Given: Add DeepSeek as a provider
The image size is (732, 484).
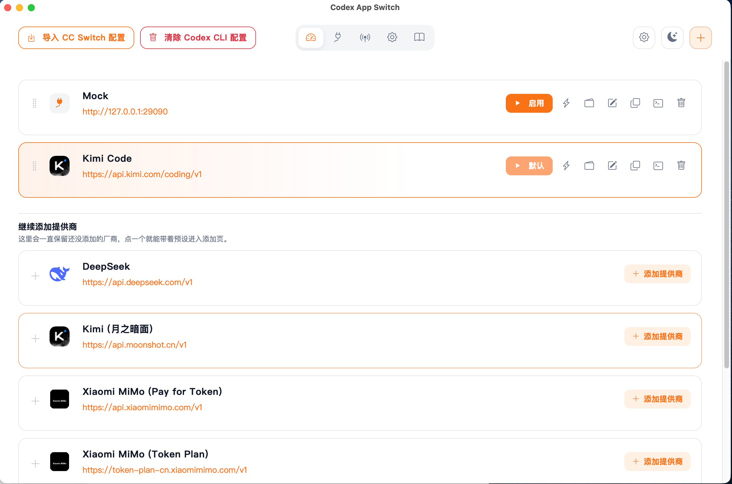Looking at the screenshot, I should point(657,274).
